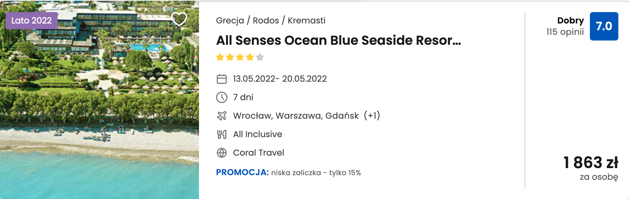Toggle the heart favorite icon on photo
The height and width of the screenshot is (199, 629).
click(179, 19)
